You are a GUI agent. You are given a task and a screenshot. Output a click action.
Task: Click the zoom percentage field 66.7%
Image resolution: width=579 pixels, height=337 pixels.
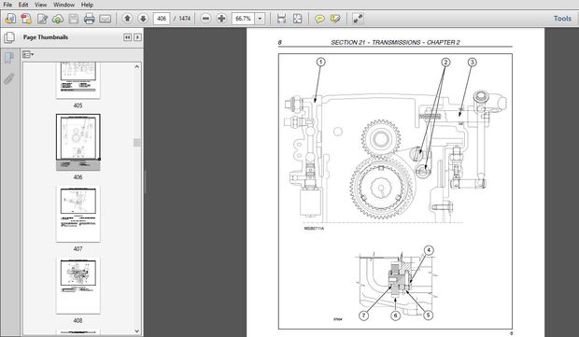tap(243, 19)
